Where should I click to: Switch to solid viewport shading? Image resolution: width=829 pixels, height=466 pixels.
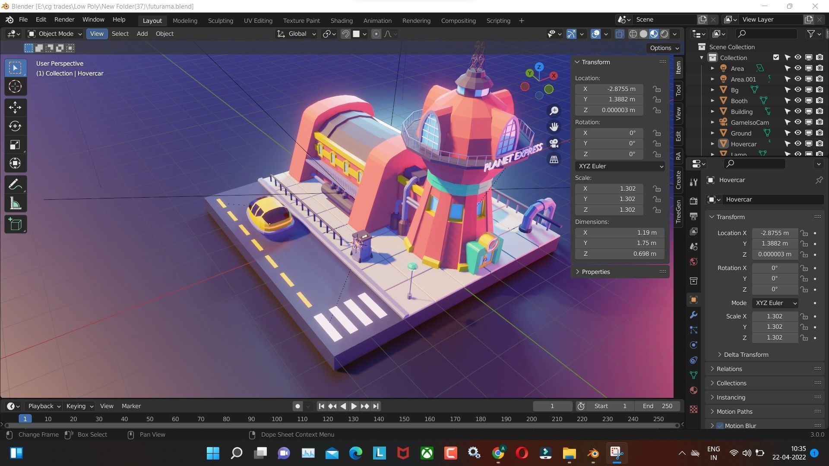pos(643,34)
